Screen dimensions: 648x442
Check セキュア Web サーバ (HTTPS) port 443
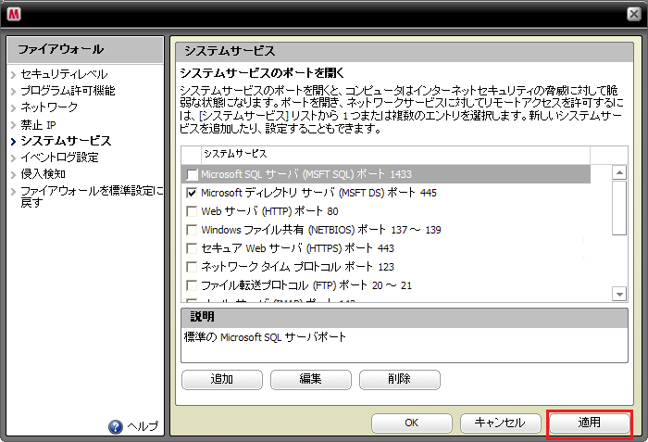(x=193, y=248)
